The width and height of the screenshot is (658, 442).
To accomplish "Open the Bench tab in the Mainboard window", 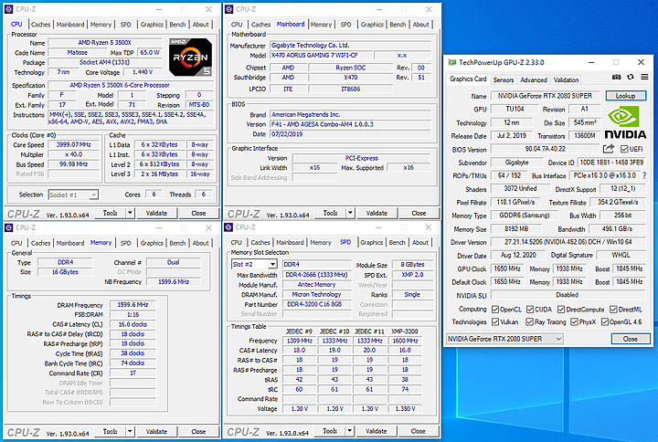I will click(398, 25).
